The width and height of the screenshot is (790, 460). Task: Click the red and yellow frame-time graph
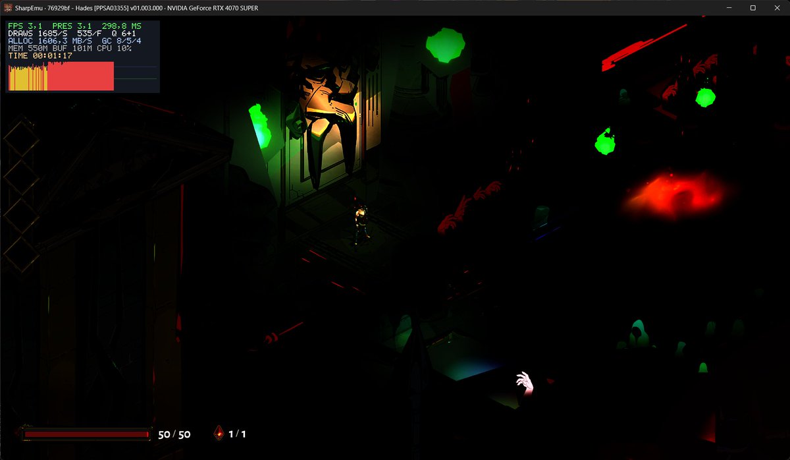61,76
